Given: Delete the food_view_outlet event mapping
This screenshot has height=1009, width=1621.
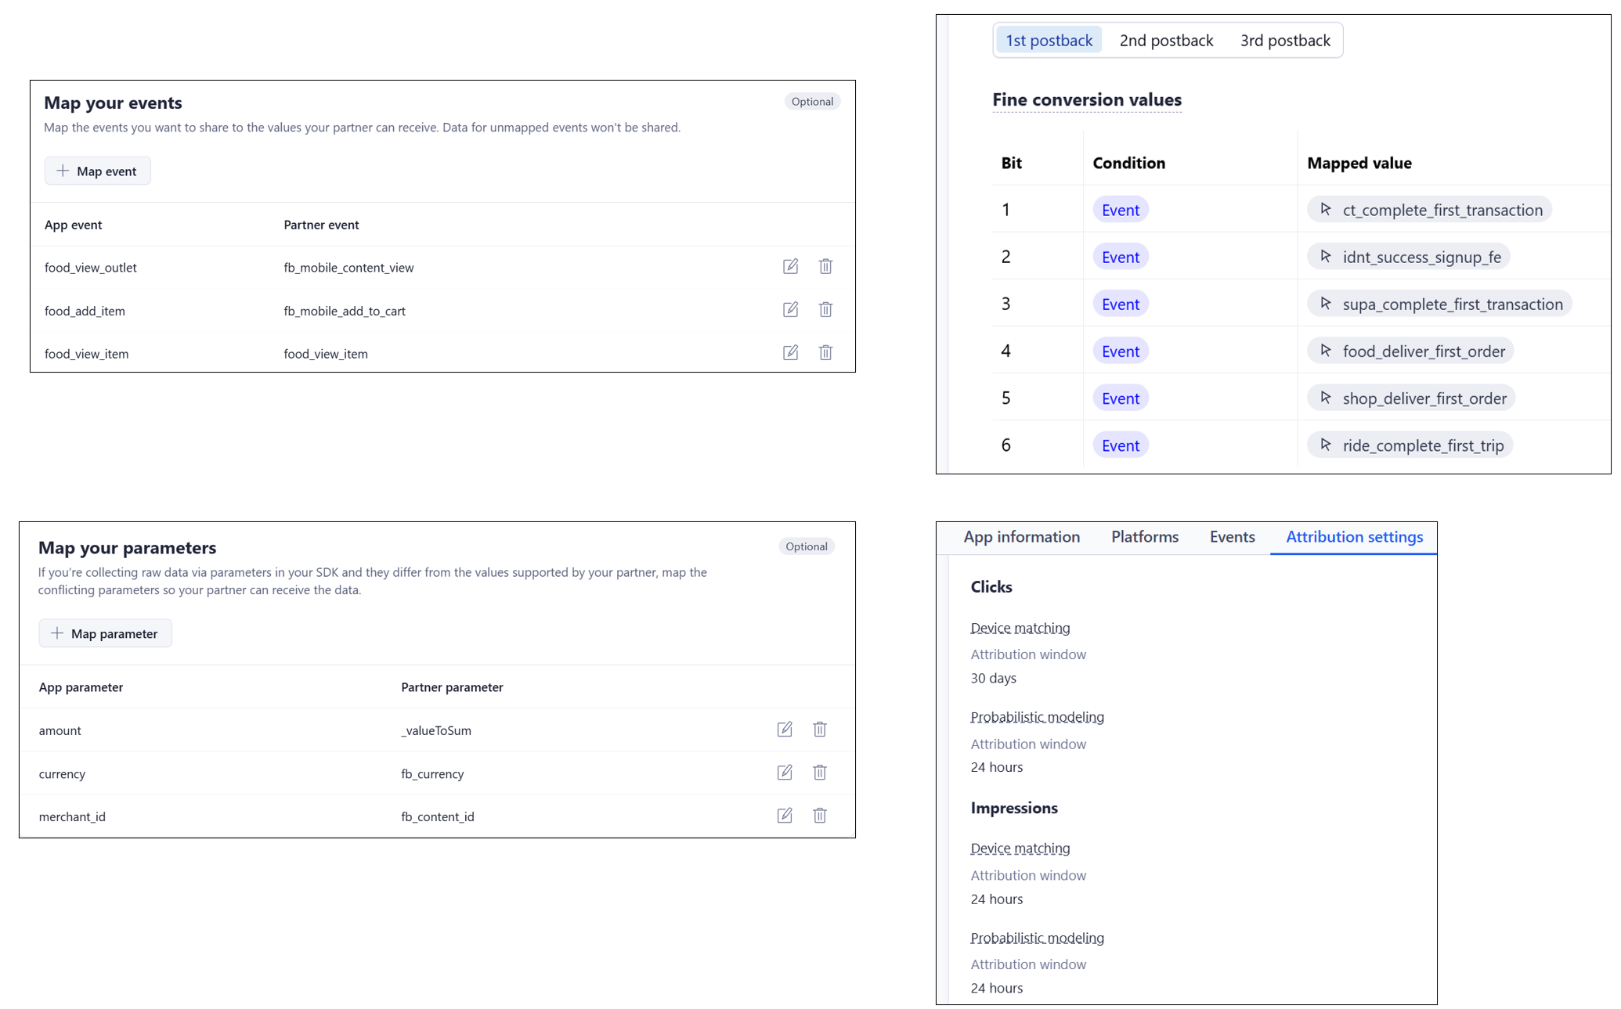Looking at the screenshot, I should (x=825, y=267).
